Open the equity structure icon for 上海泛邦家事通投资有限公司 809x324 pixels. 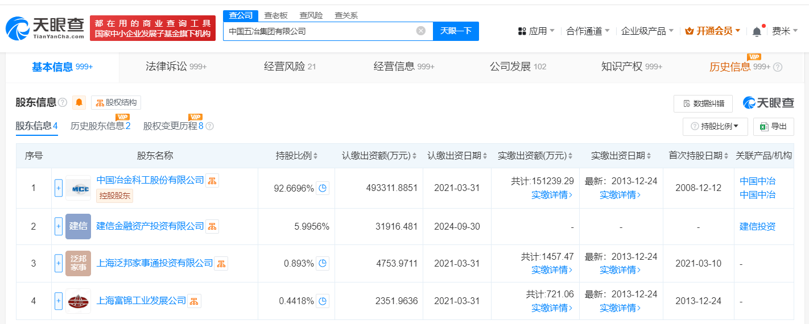point(221,263)
